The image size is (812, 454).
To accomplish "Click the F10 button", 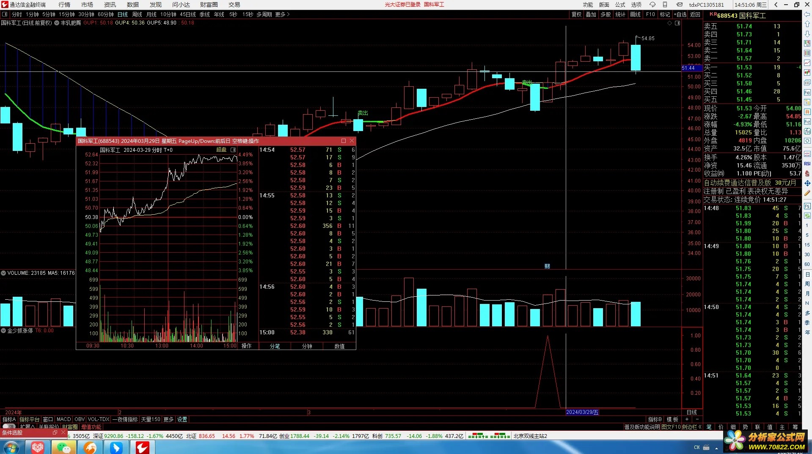I will 650,14.
